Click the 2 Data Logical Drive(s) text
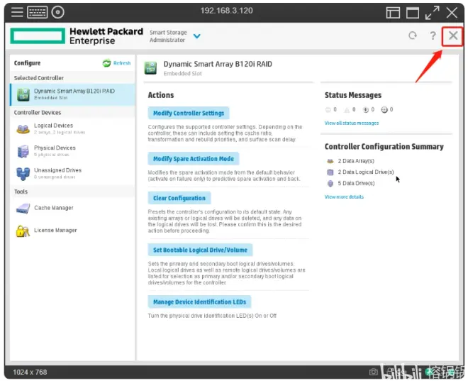Image resolution: width=468 pixels, height=381 pixels. (x=366, y=172)
